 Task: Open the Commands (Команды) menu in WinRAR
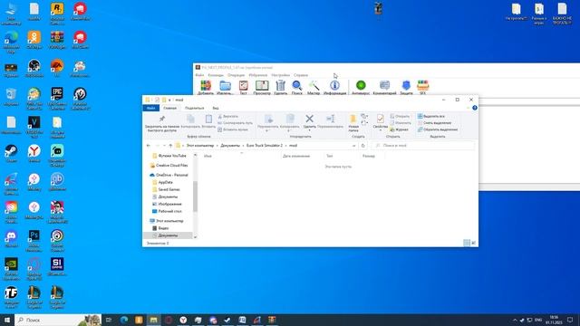tap(216, 75)
